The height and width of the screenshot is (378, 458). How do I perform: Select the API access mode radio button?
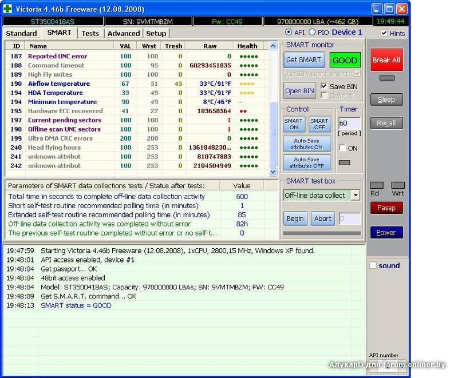(x=289, y=32)
